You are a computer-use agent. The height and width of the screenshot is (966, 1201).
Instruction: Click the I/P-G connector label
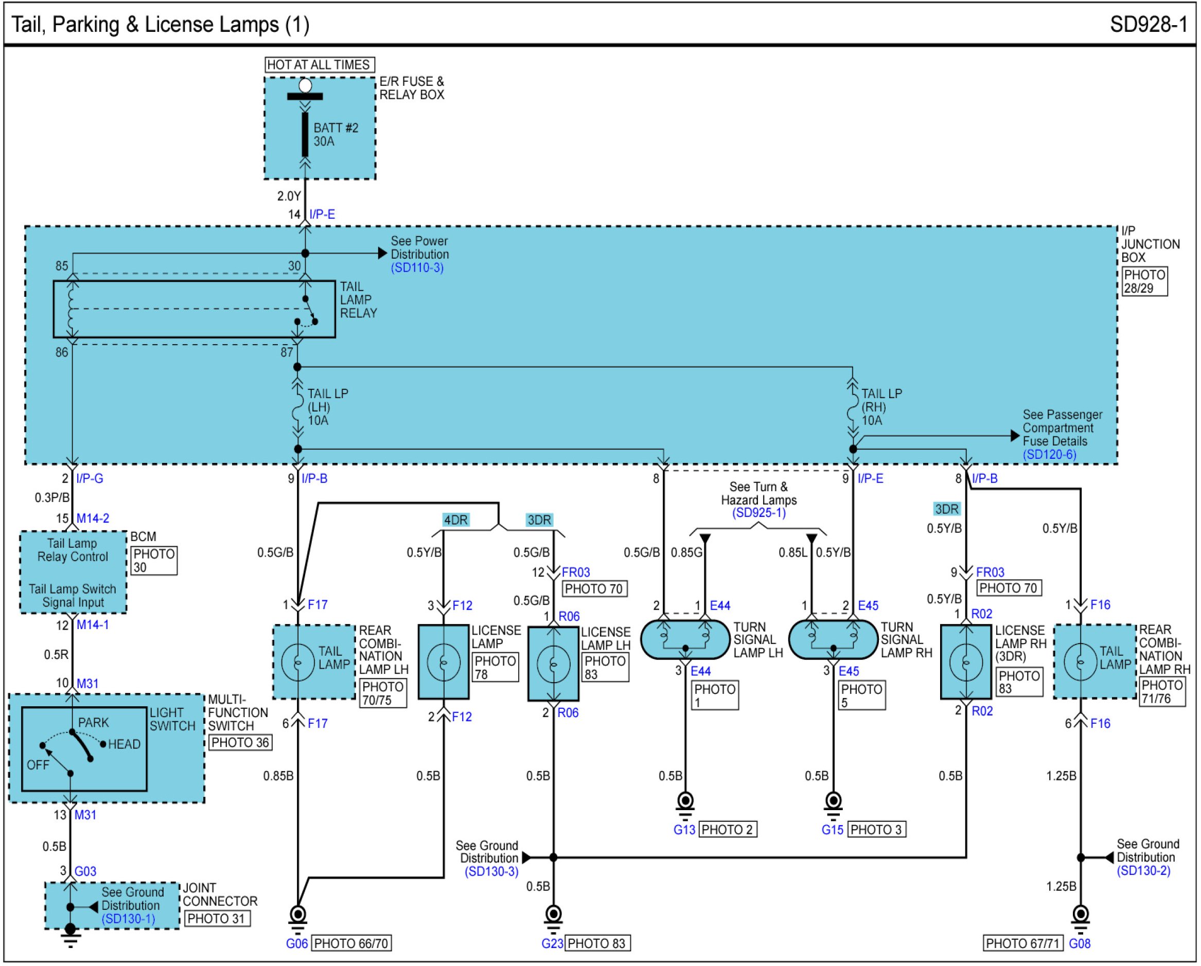(90, 478)
